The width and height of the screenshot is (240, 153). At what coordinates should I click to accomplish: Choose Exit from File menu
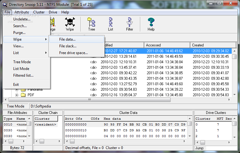(27, 85)
